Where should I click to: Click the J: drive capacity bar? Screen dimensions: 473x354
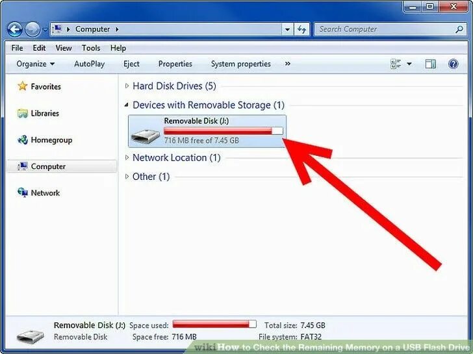224,131
